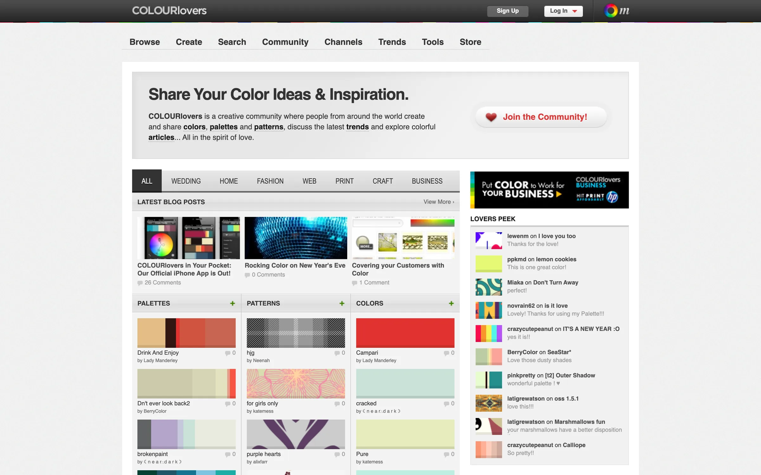The image size is (761, 475).
Task: Click comment bubble icon for Campari color
Action: (446, 353)
